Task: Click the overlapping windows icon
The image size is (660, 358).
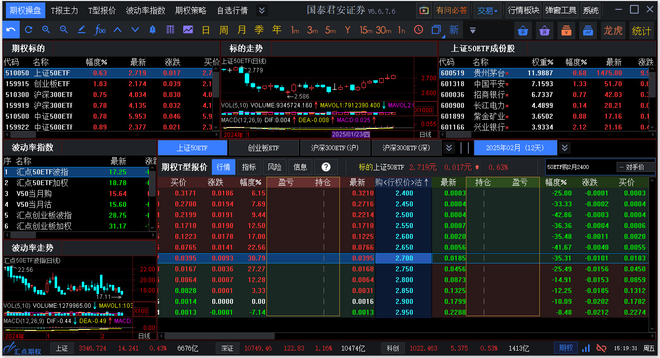Action: [x=436, y=30]
